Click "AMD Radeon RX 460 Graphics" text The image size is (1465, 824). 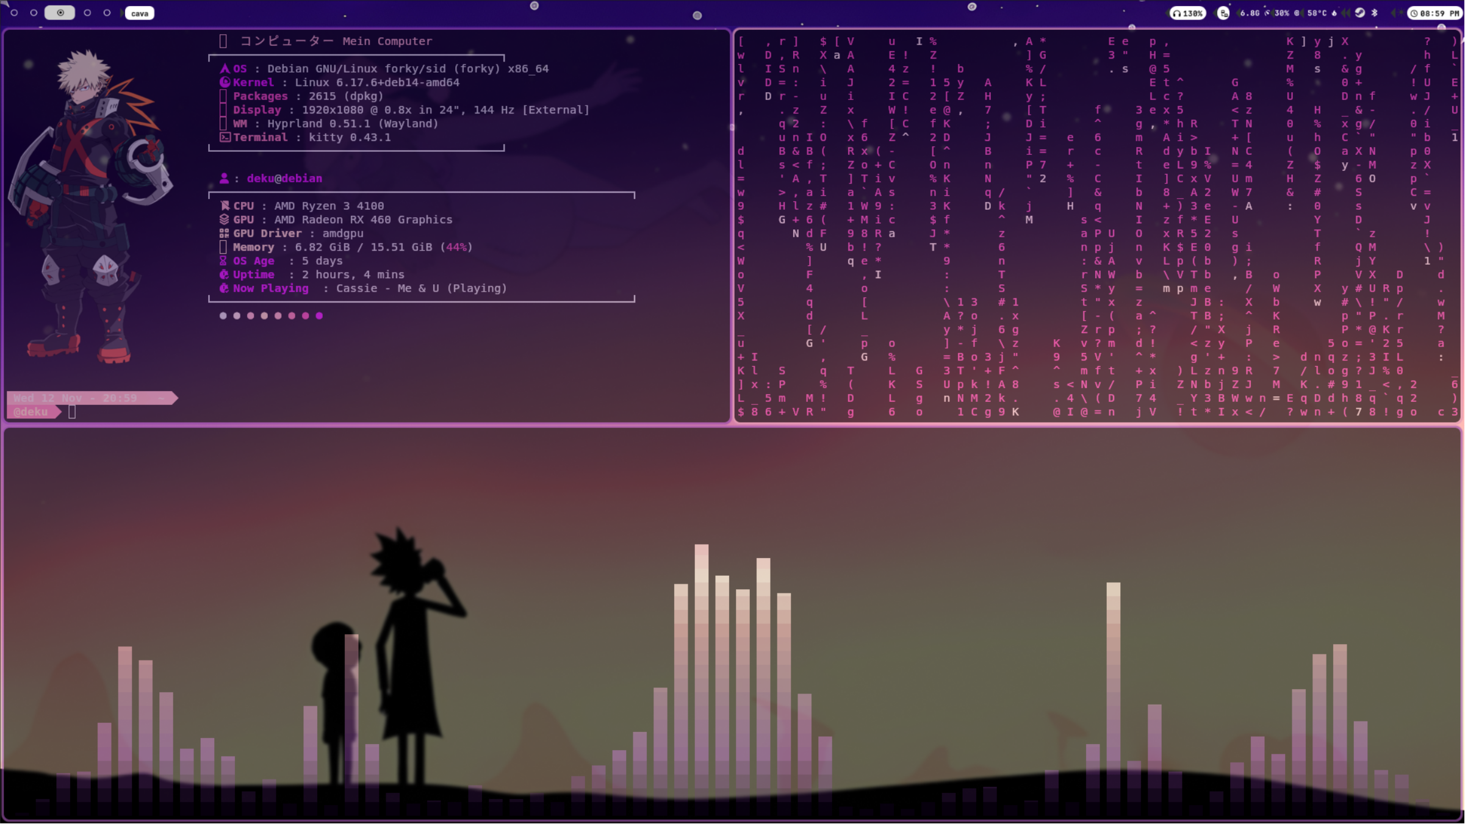(x=363, y=220)
